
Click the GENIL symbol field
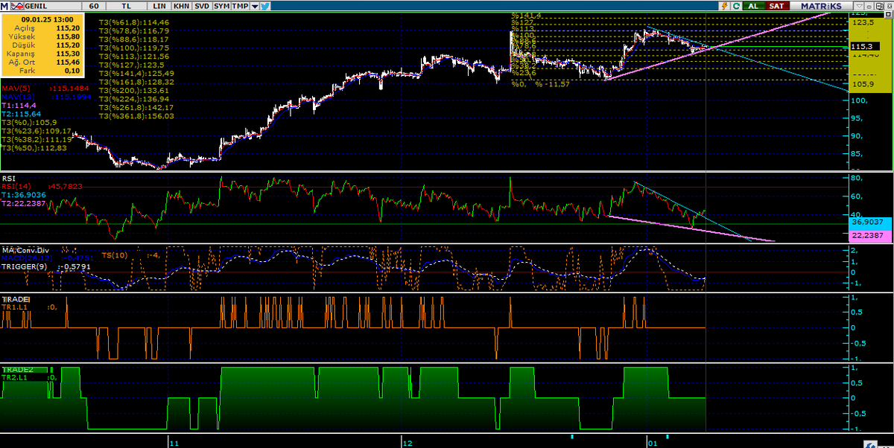pos(52,5)
